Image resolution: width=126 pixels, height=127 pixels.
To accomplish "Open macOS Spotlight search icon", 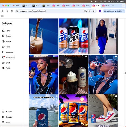I will tap(101, 1).
